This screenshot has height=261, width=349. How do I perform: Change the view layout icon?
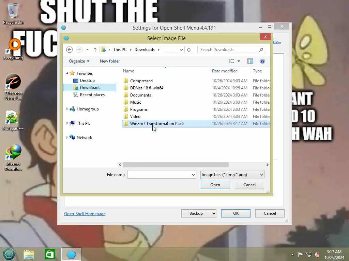click(231, 61)
